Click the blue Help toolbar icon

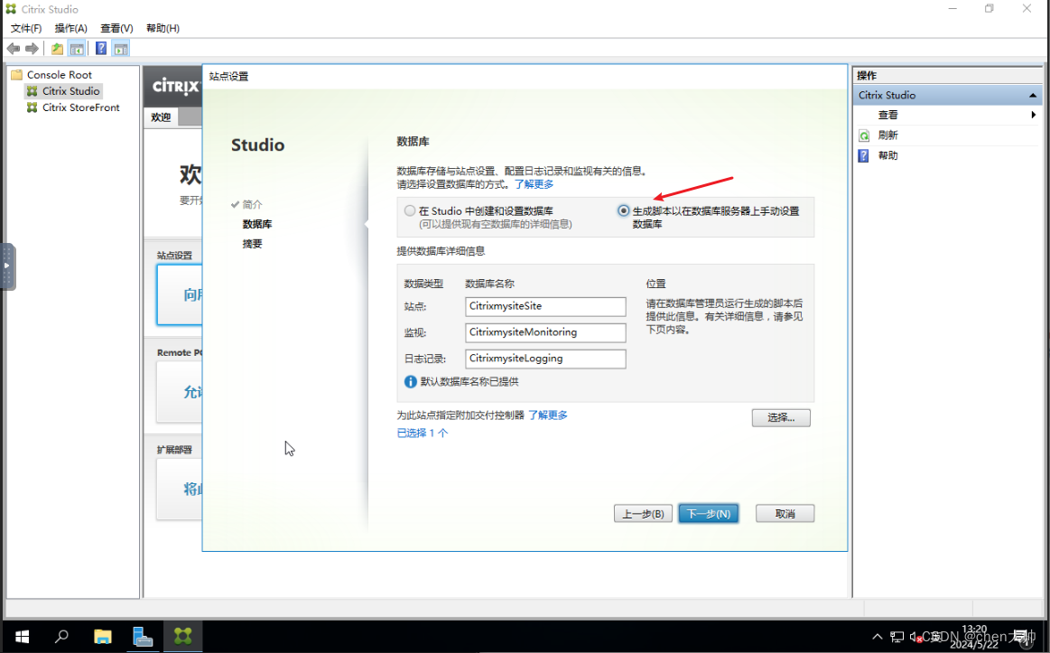point(101,48)
